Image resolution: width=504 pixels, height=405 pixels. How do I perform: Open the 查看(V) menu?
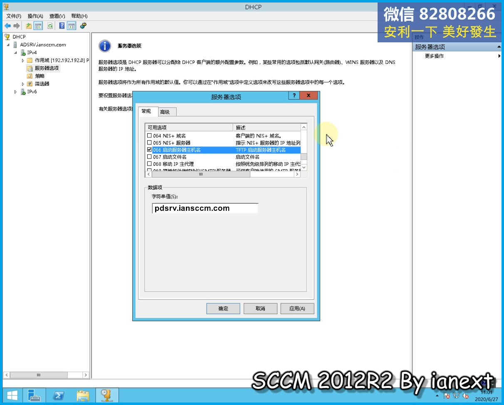[57, 16]
